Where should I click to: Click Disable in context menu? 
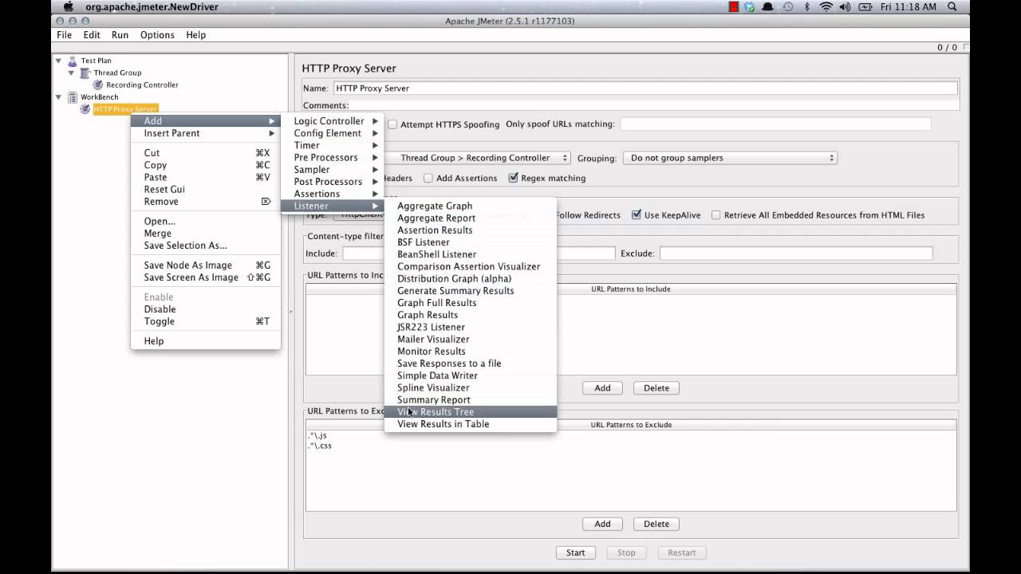pyautogui.click(x=206, y=309)
